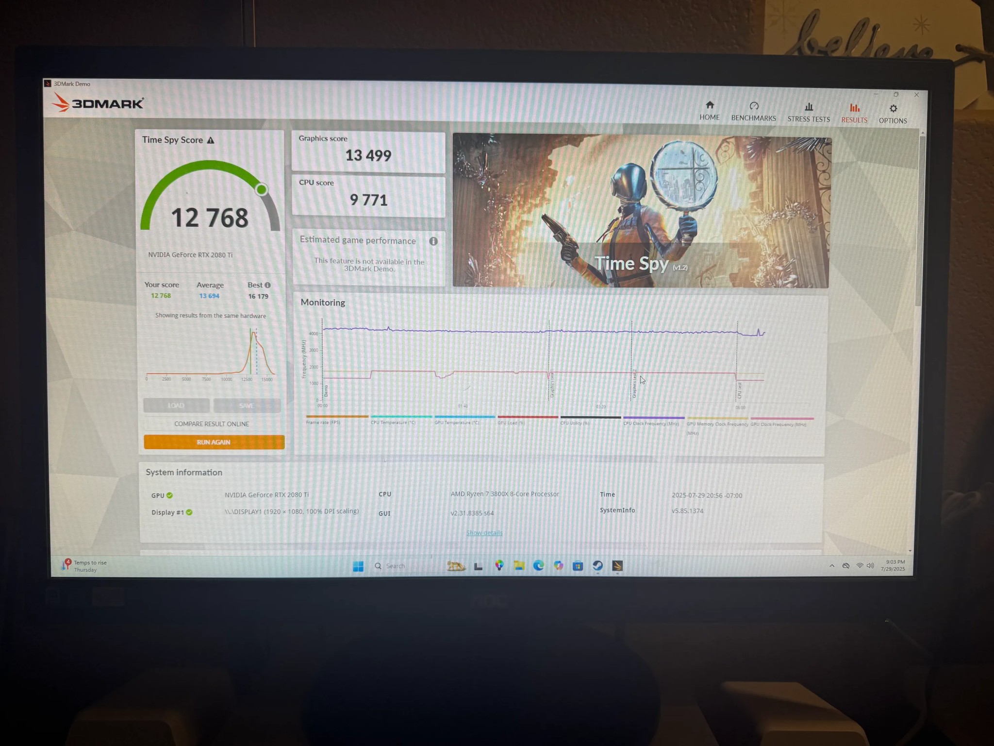This screenshot has width=994, height=746.
Task: Click the score distribution histogram chart
Action: tap(211, 355)
